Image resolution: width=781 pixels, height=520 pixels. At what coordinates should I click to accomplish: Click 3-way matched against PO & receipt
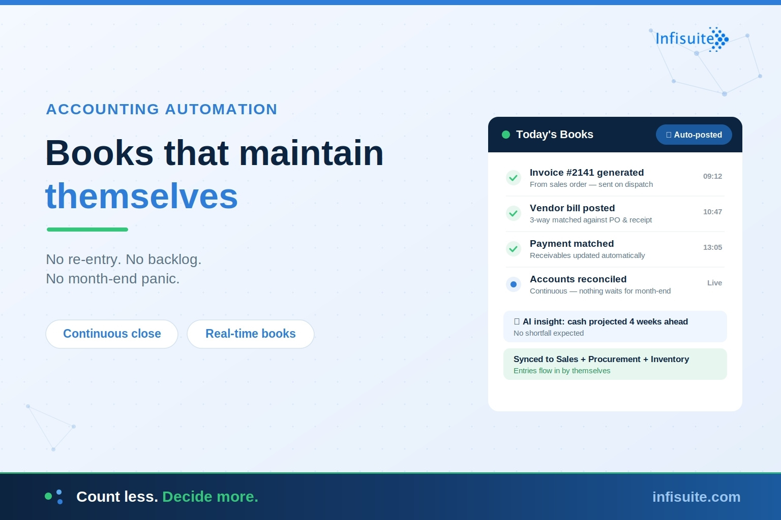coord(591,220)
